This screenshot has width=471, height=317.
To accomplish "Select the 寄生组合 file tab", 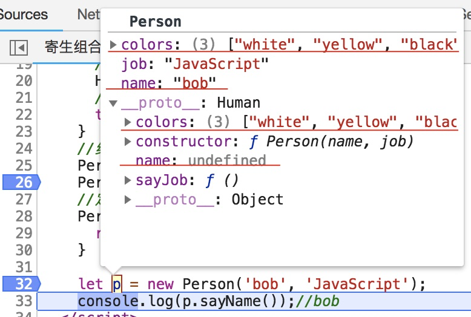I will (x=73, y=47).
